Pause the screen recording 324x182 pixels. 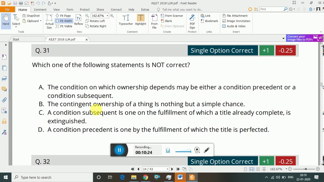click(119, 150)
